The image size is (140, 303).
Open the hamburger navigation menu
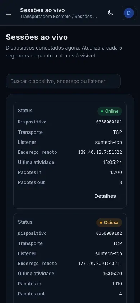tap(9, 13)
